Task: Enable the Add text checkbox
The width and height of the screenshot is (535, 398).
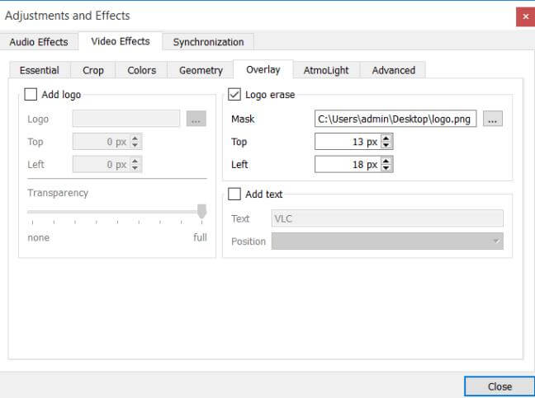Action: 234,194
